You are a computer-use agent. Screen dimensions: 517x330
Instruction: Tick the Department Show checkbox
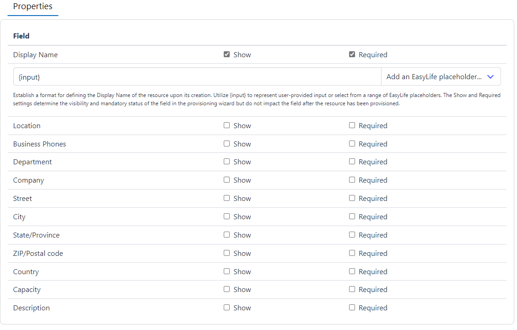(226, 162)
